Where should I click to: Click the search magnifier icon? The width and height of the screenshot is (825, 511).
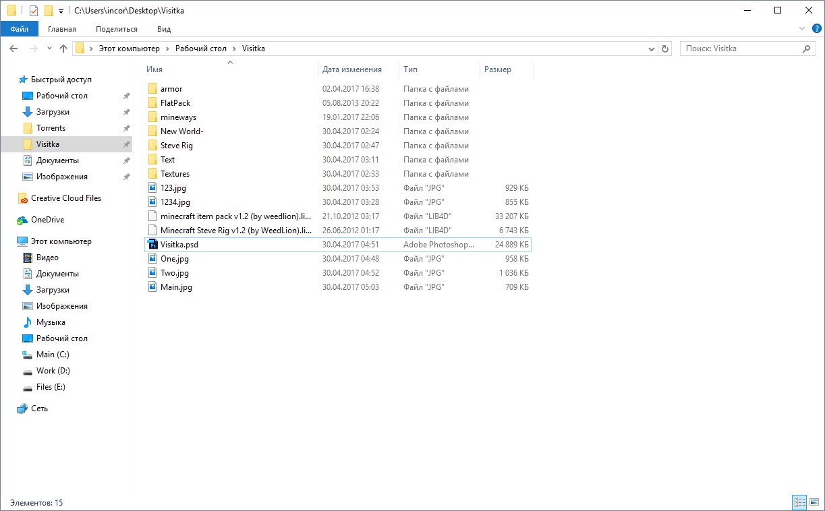[x=806, y=49]
